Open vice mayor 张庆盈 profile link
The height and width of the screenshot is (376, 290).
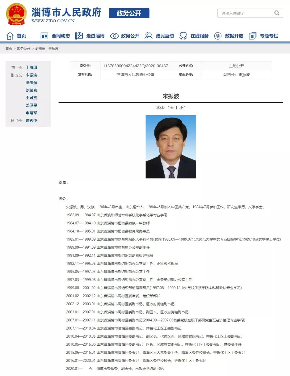[32, 83]
